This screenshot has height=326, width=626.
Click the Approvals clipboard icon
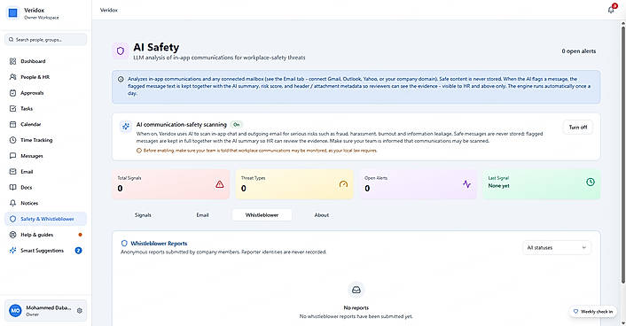(12, 93)
